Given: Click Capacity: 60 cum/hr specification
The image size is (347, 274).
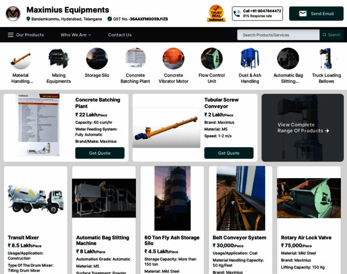Looking at the screenshot, I should point(94,122).
